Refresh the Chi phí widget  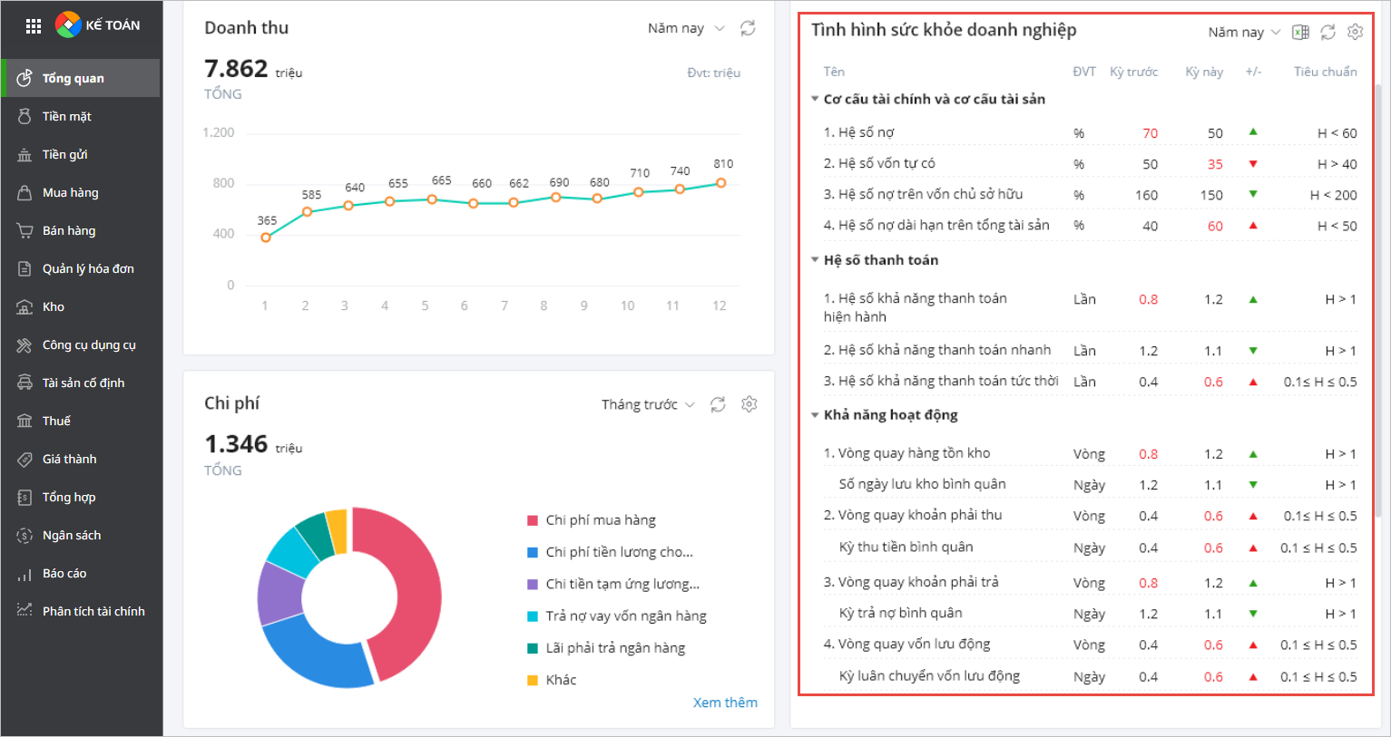718,404
